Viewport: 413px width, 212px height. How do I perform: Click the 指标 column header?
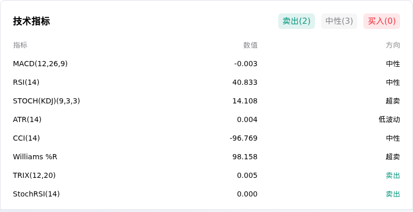tap(20, 45)
